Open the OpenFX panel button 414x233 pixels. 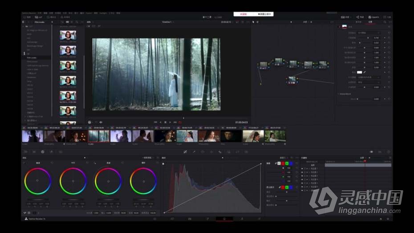click(x=373, y=17)
